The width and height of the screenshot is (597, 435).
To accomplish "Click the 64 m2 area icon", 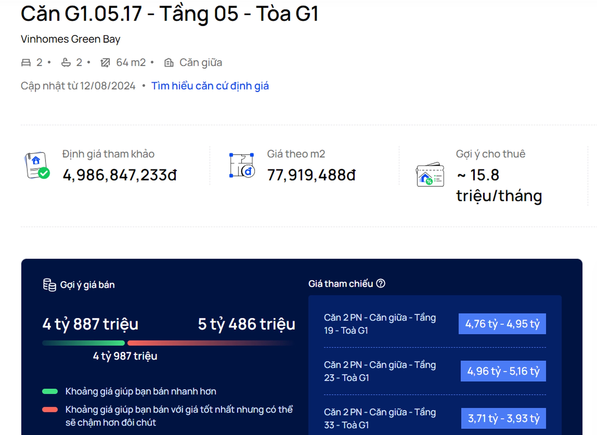I will click(x=105, y=63).
